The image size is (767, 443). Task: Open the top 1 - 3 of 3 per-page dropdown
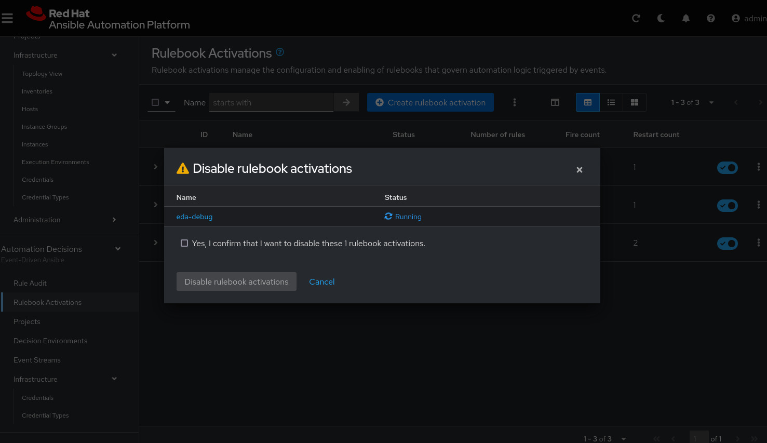tap(692, 102)
